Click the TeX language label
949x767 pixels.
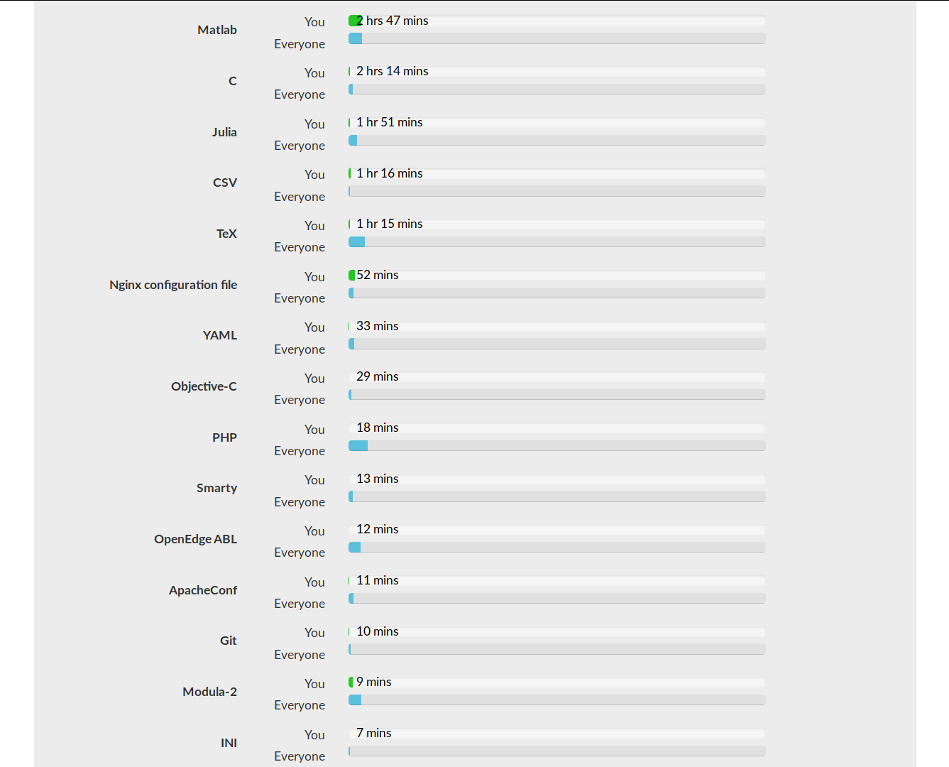click(x=226, y=234)
